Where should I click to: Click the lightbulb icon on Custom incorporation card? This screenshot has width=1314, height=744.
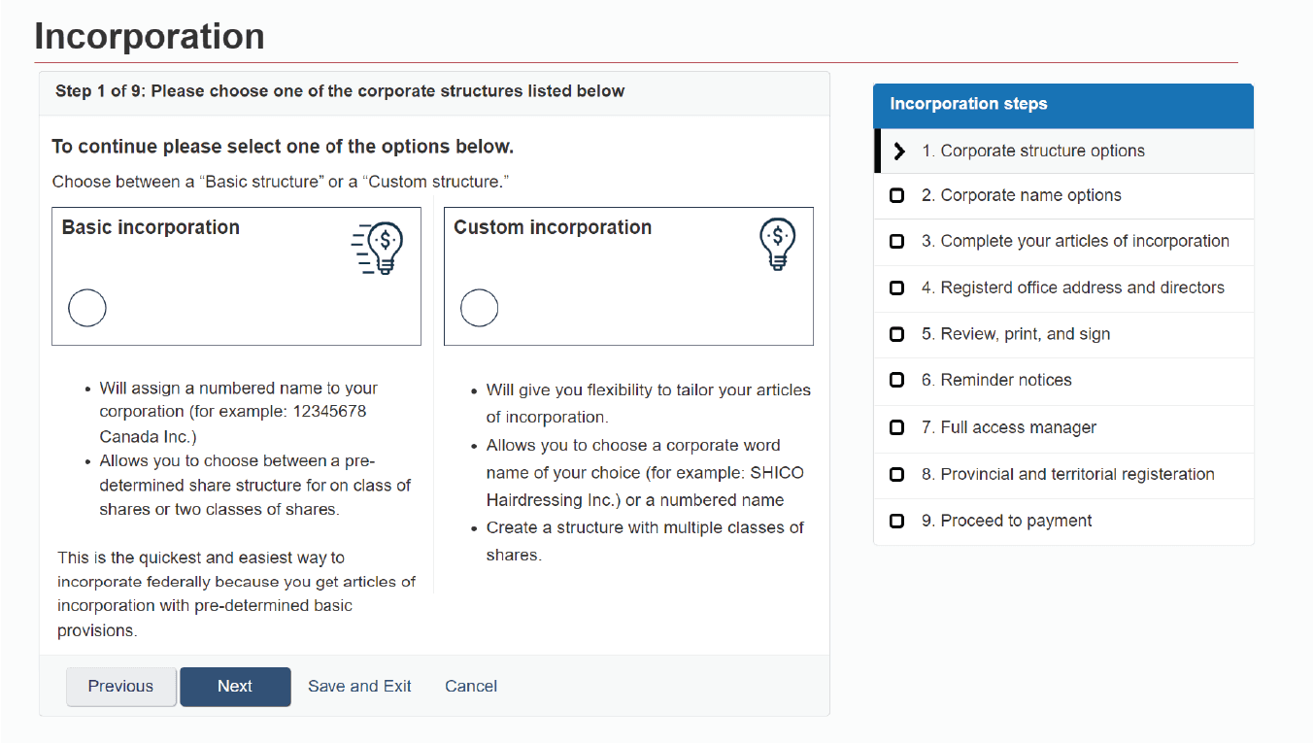777,243
